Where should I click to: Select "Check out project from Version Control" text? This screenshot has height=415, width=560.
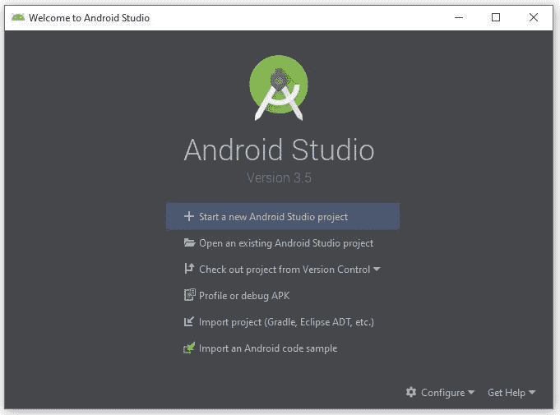(284, 270)
